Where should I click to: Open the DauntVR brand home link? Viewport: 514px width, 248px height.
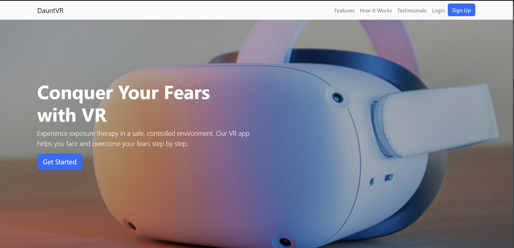point(50,11)
